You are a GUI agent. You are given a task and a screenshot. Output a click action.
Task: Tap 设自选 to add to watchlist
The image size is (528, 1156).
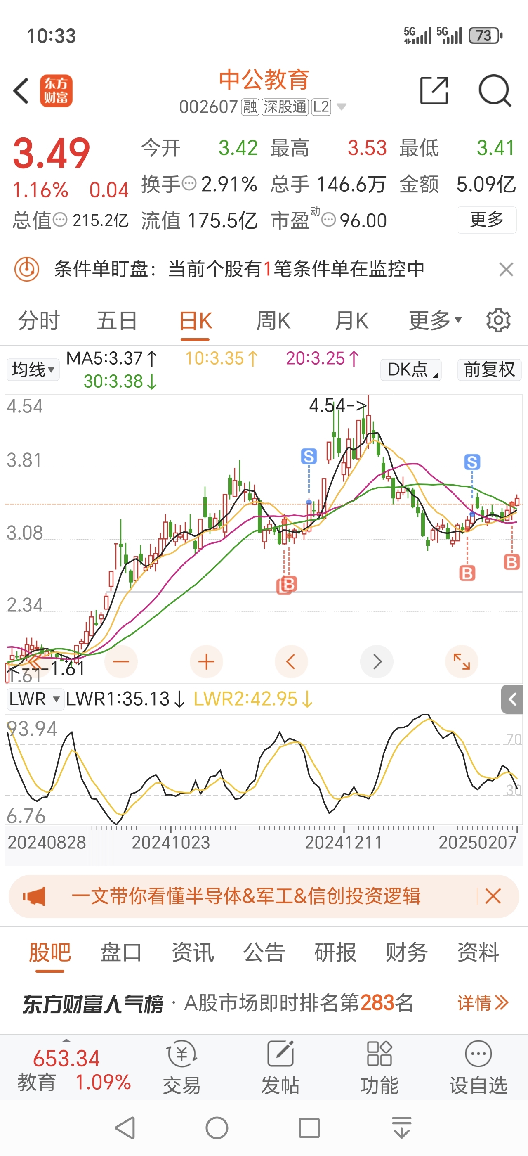(x=478, y=1067)
